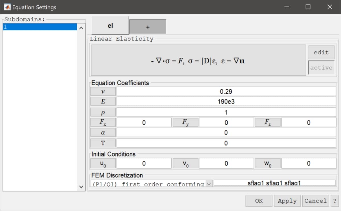This screenshot has width=341, height=211.
Task: Toggle the active button
Action: (x=321, y=68)
